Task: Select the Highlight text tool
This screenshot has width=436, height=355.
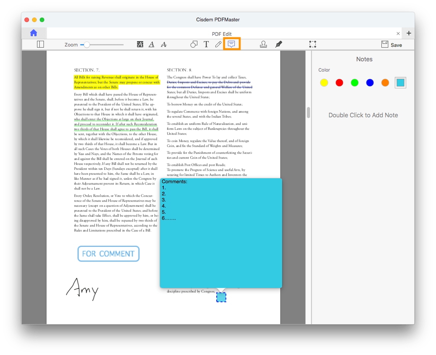Action: [x=140, y=45]
